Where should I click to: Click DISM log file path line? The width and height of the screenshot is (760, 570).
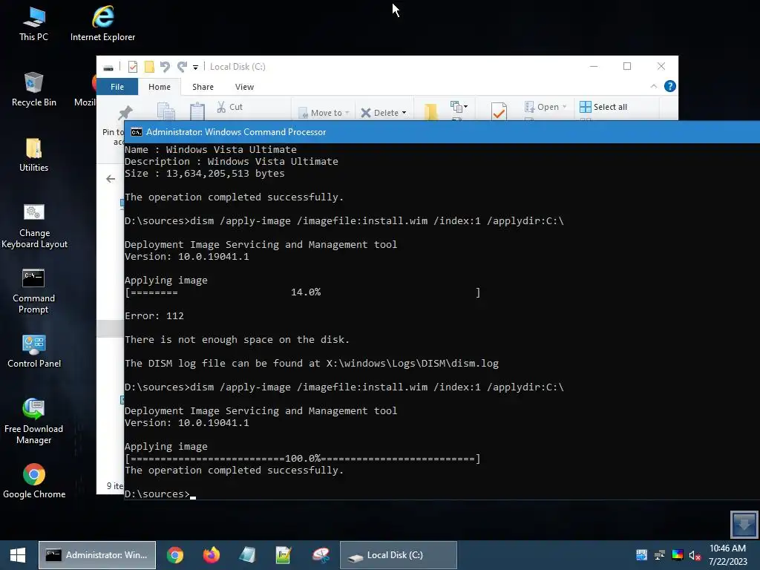click(x=312, y=364)
